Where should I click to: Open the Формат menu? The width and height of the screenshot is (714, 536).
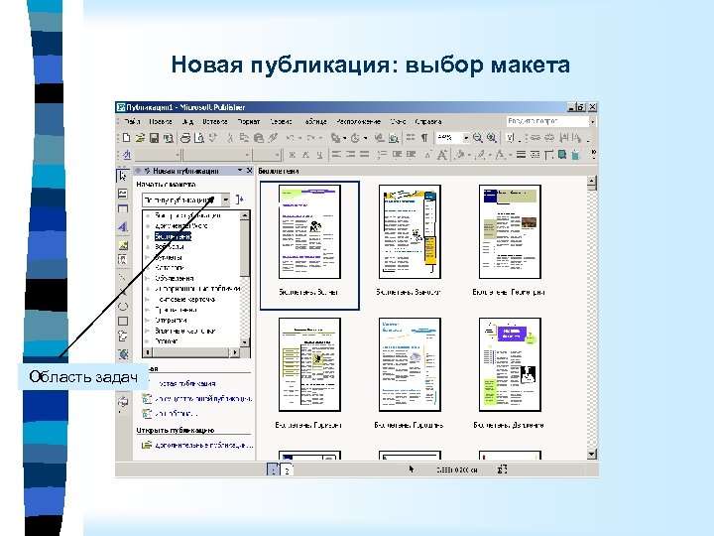[x=248, y=122]
